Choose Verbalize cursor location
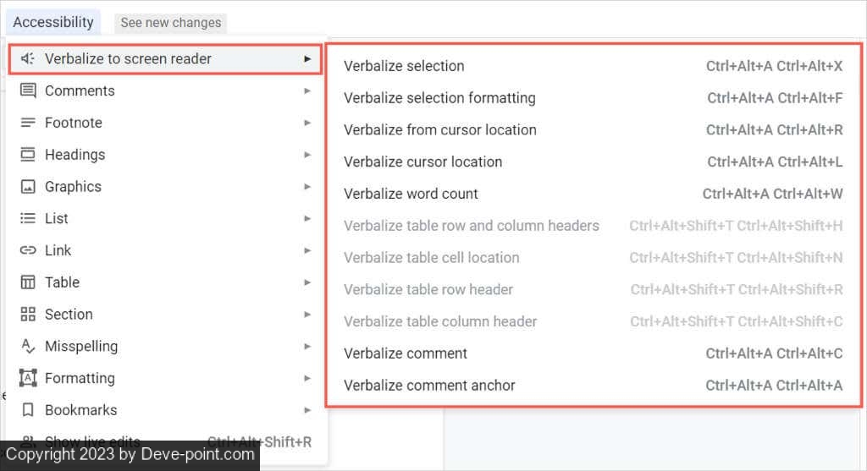 pyautogui.click(x=422, y=162)
